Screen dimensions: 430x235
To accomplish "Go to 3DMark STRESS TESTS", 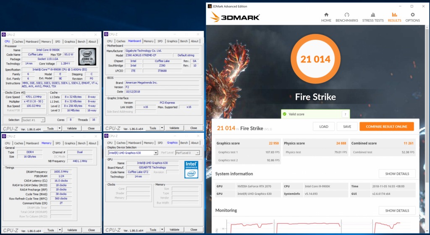I will [x=373, y=17].
